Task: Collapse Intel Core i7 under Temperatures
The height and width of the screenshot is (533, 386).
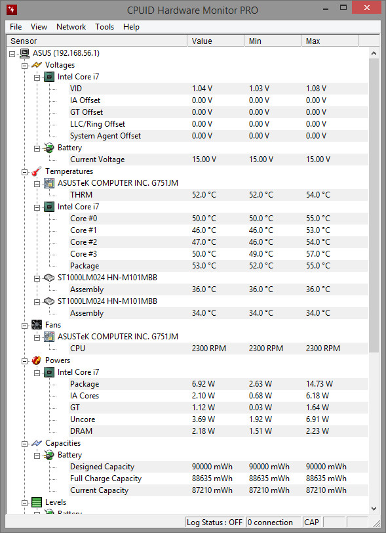Action: (37, 207)
